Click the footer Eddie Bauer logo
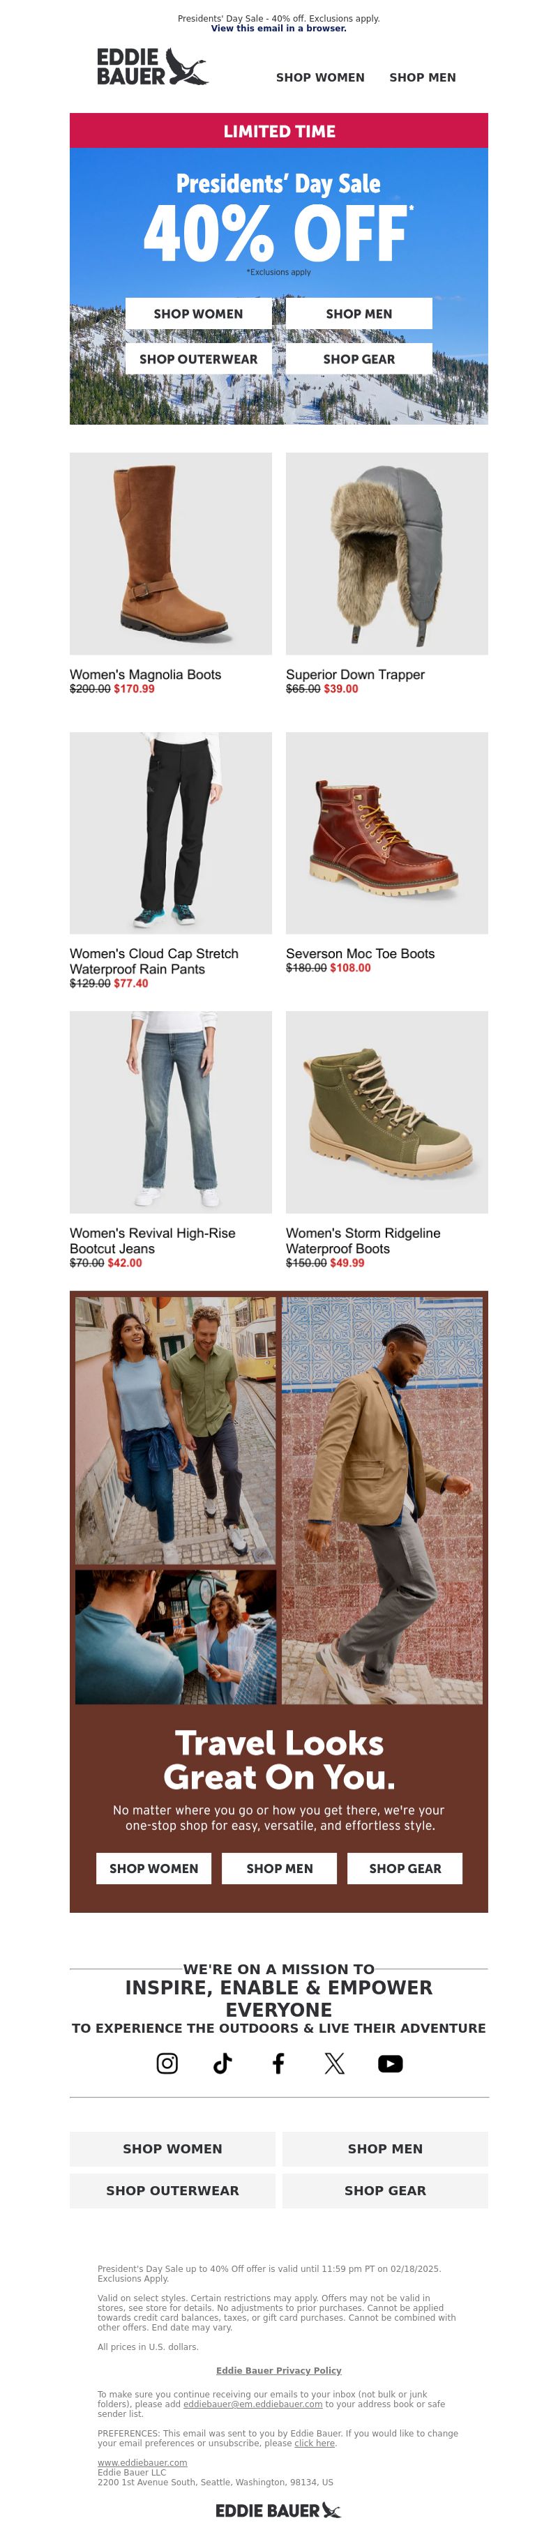558x2539 pixels. (278, 2510)
